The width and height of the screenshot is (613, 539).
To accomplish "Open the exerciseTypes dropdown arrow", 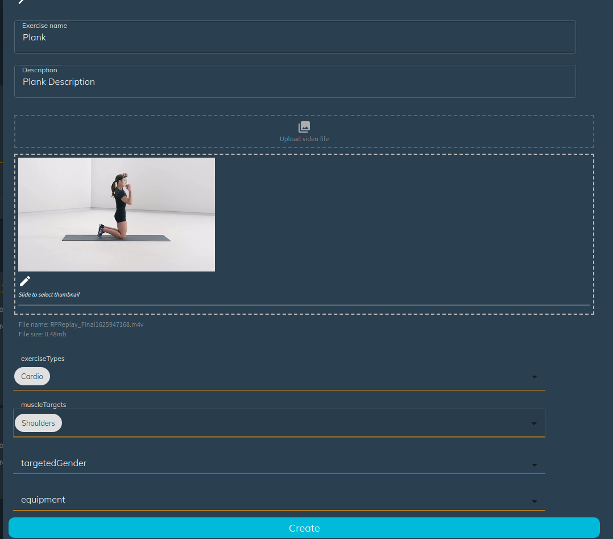I will pos(535,377).
